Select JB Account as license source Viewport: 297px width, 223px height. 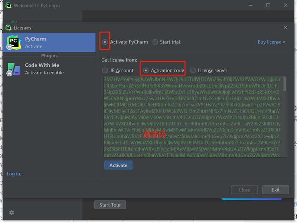(105, 71)
